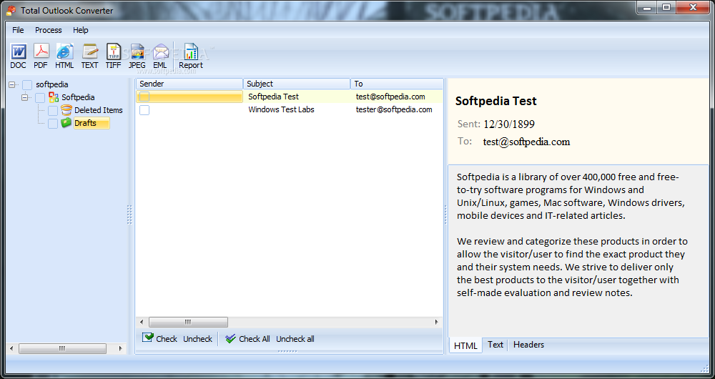The image size is (715, 379).
Task: Click the Uncheck button
Action: coord(197,339)
